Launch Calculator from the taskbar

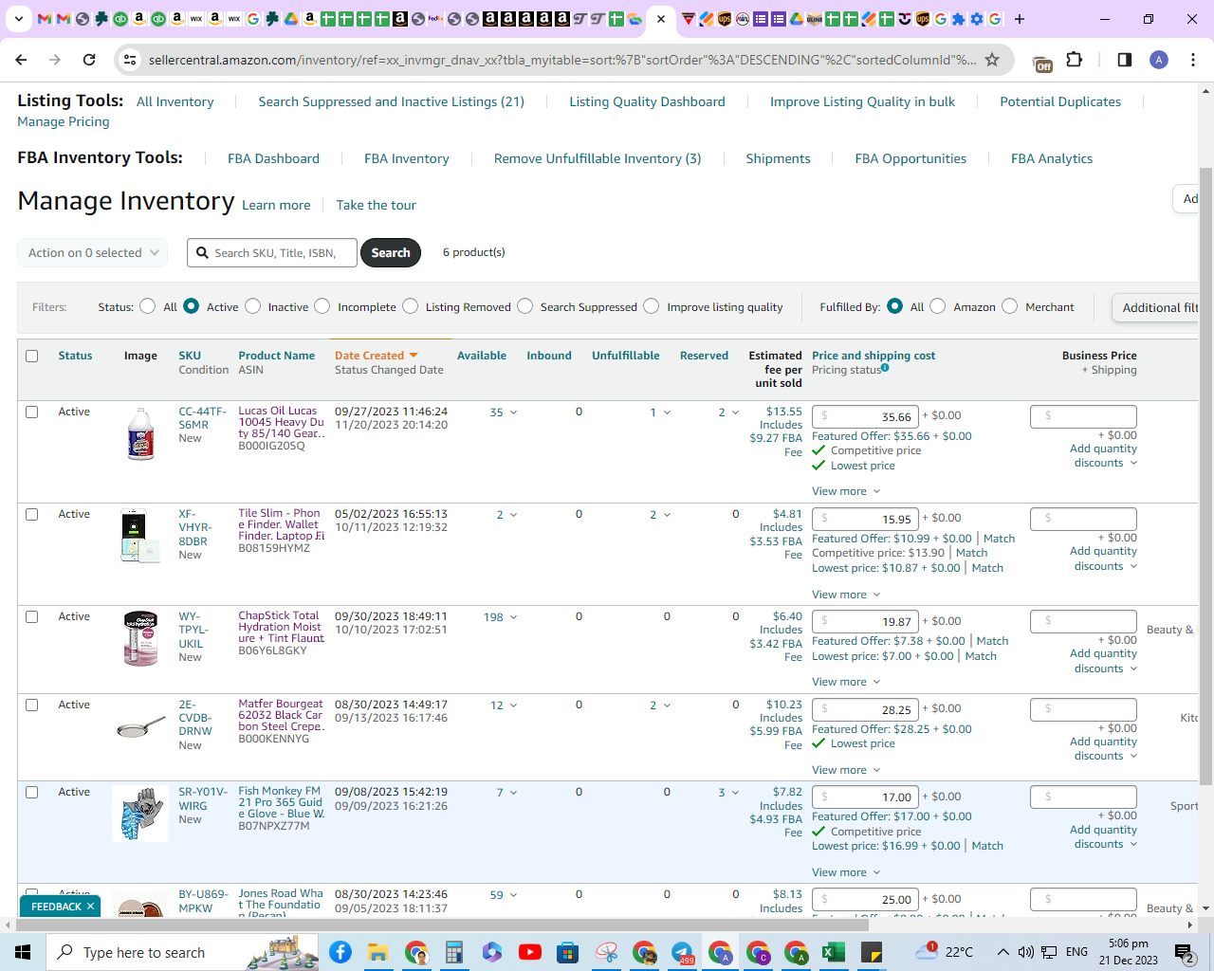pos(453,952)
